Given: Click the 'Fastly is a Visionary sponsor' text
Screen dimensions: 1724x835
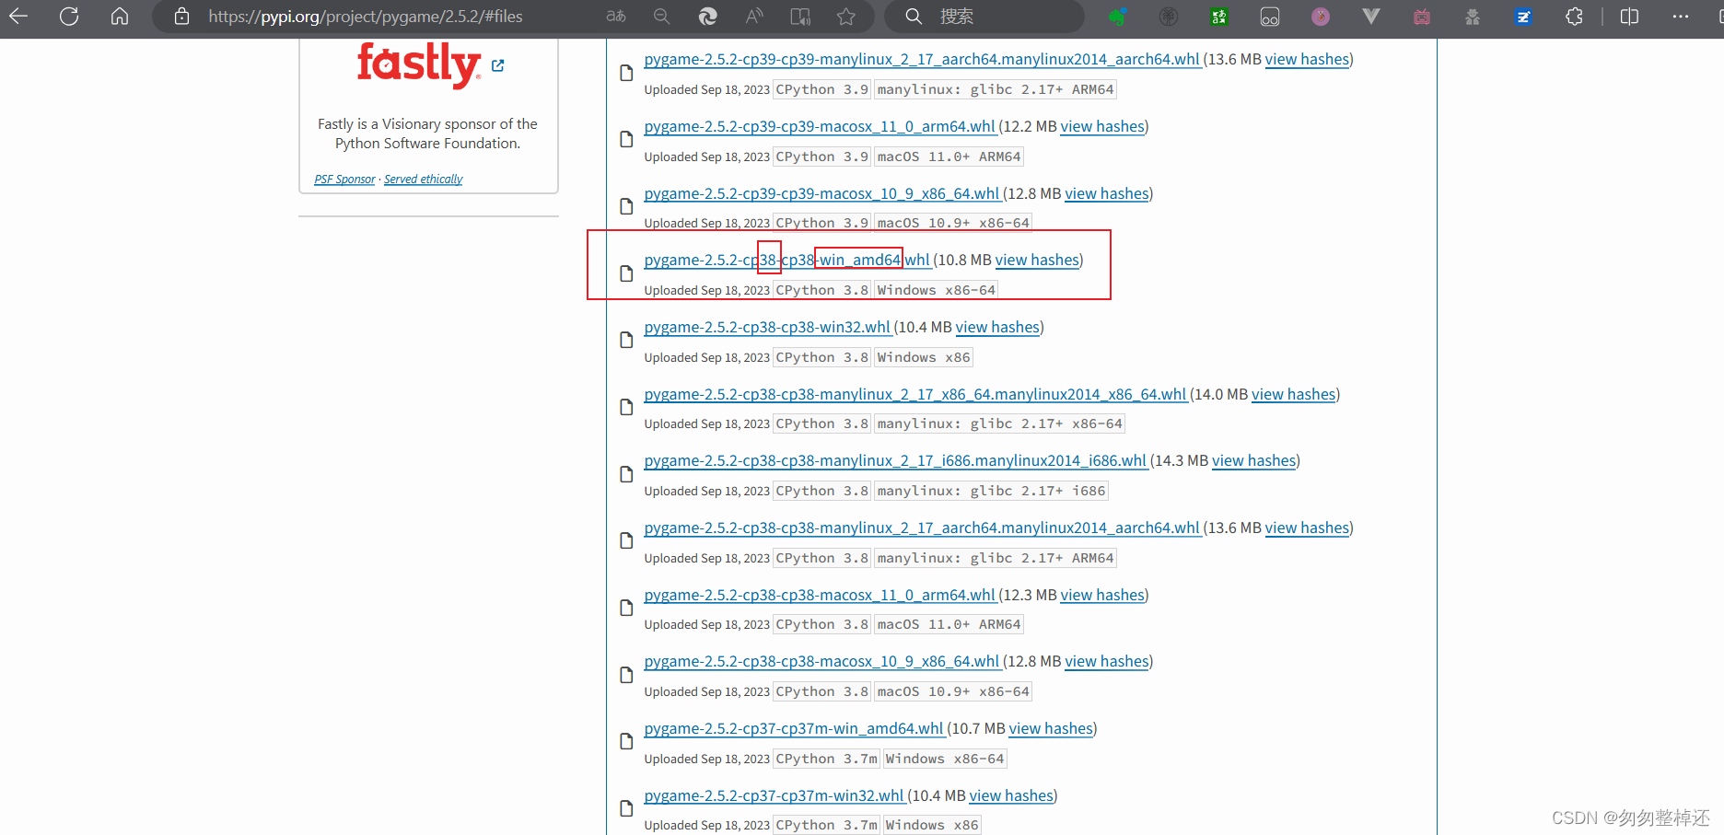Looking at the screenshot, I should click(x=427, y=133).
